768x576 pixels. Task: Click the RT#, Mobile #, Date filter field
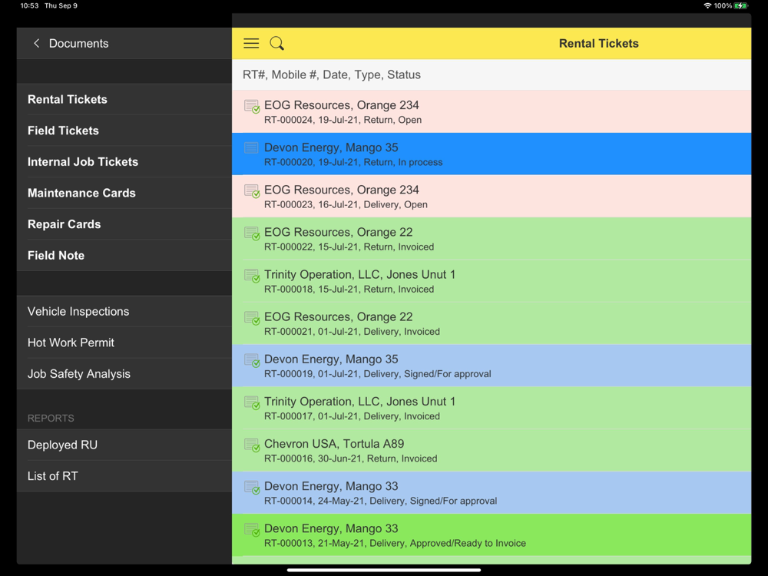point(492,74)
